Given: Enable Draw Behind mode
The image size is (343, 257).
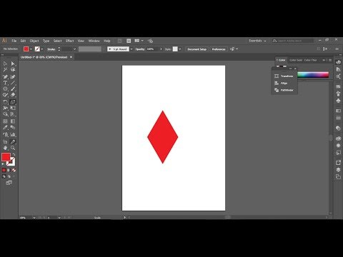Looking at the screenshot, I should (x=9, y=176).
